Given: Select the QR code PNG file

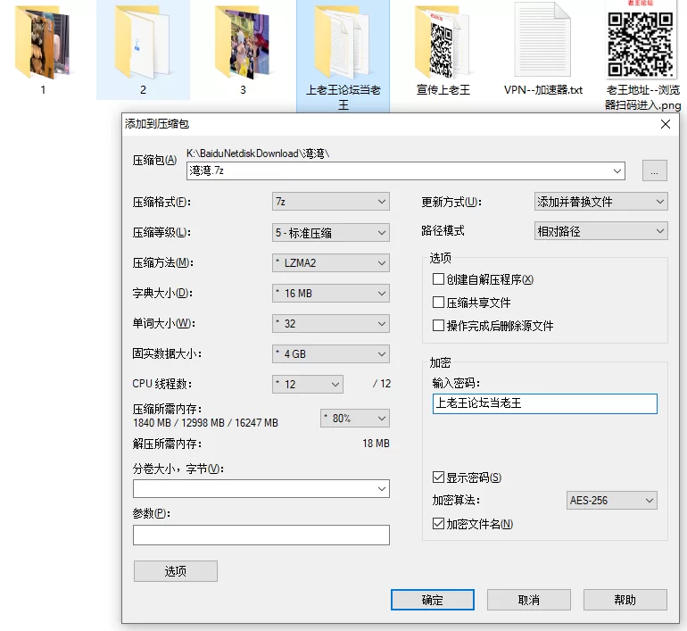Looking at the screenshot, I should (x=641, y=42).
